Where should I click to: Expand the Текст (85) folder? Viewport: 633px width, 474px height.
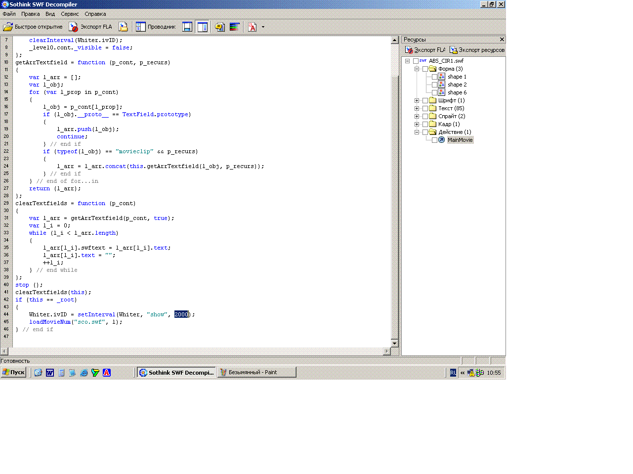417,108
